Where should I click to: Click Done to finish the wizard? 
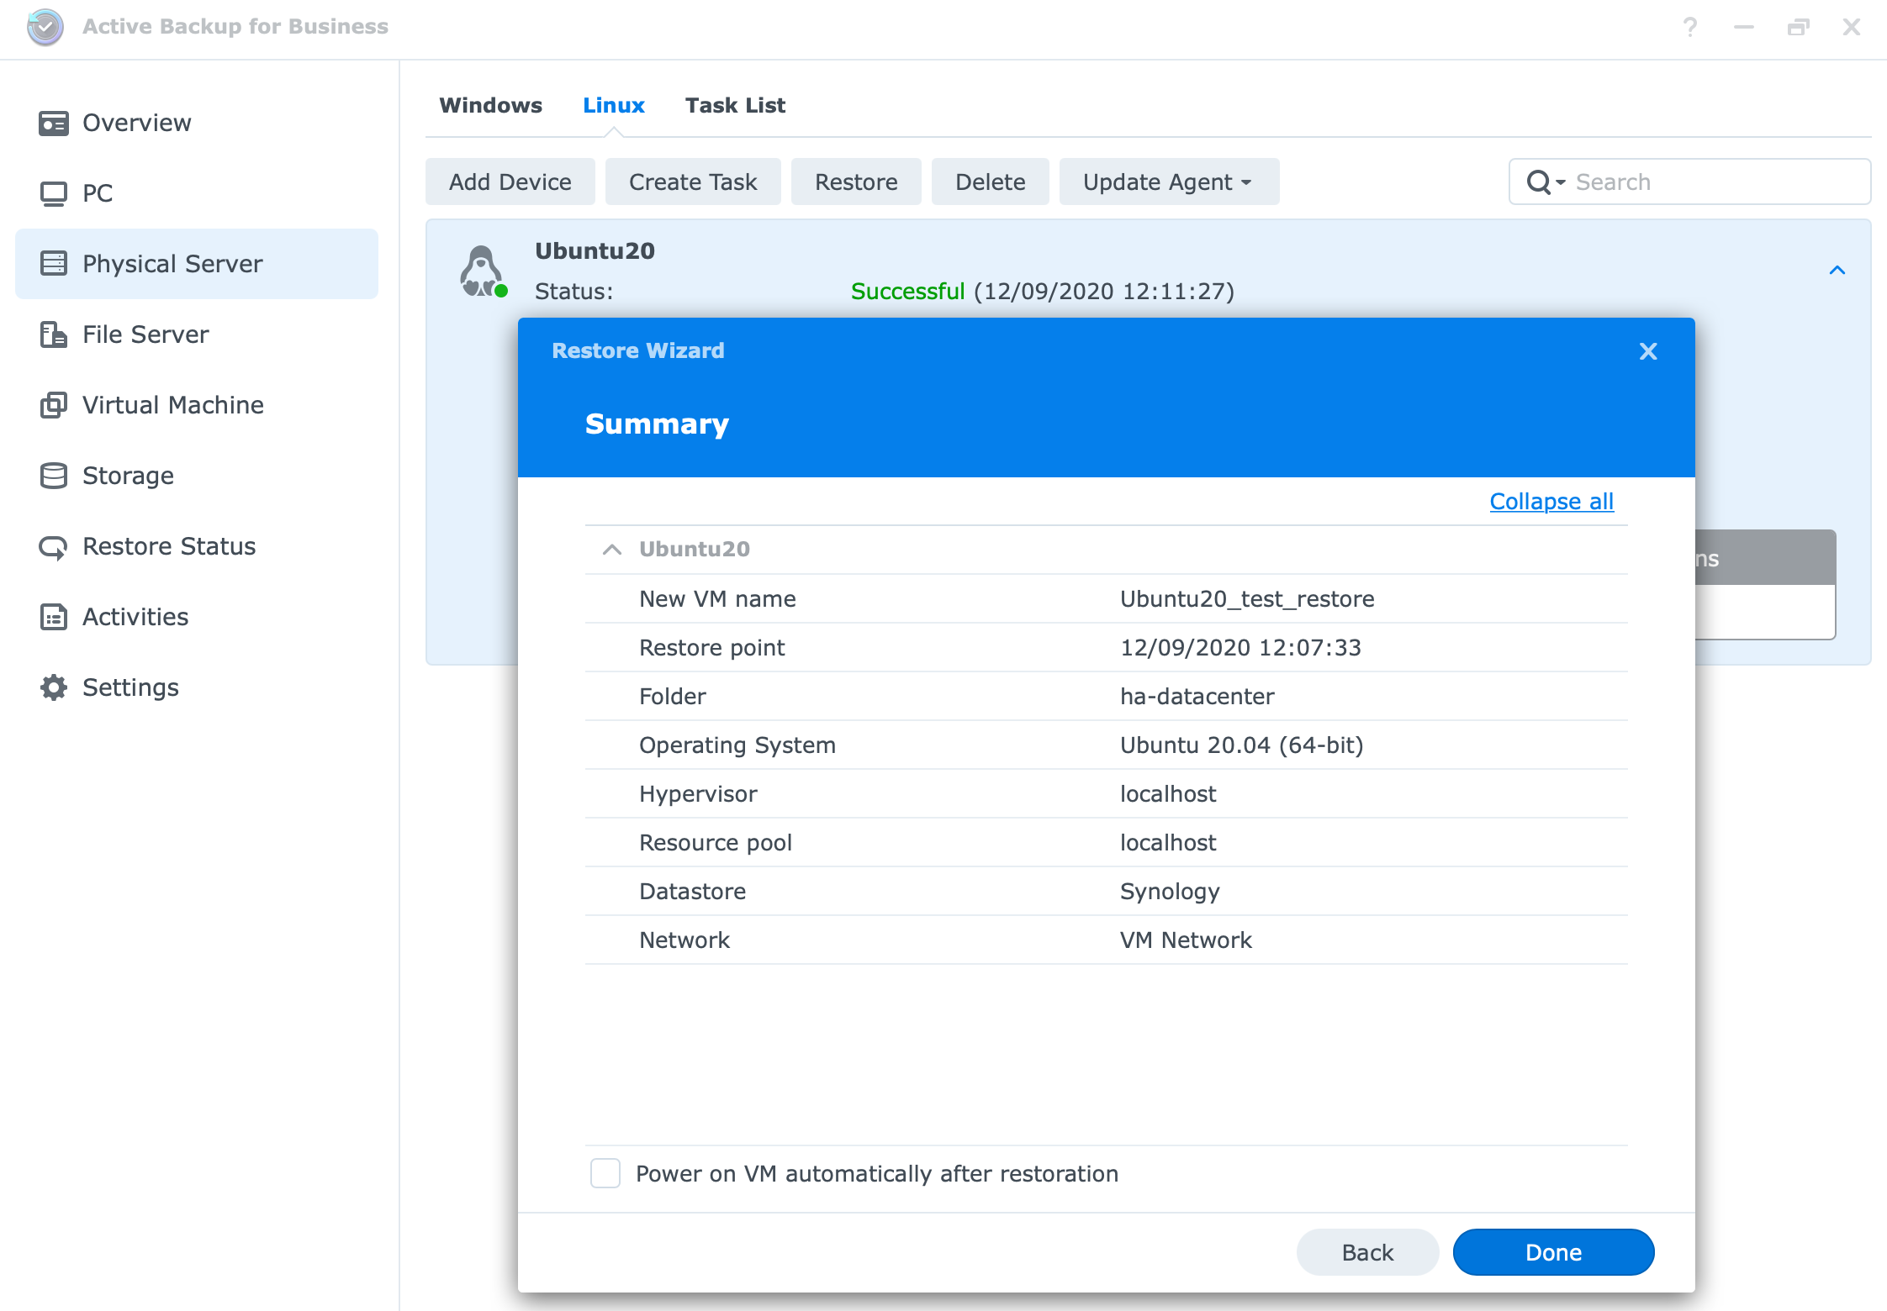1554,1252
